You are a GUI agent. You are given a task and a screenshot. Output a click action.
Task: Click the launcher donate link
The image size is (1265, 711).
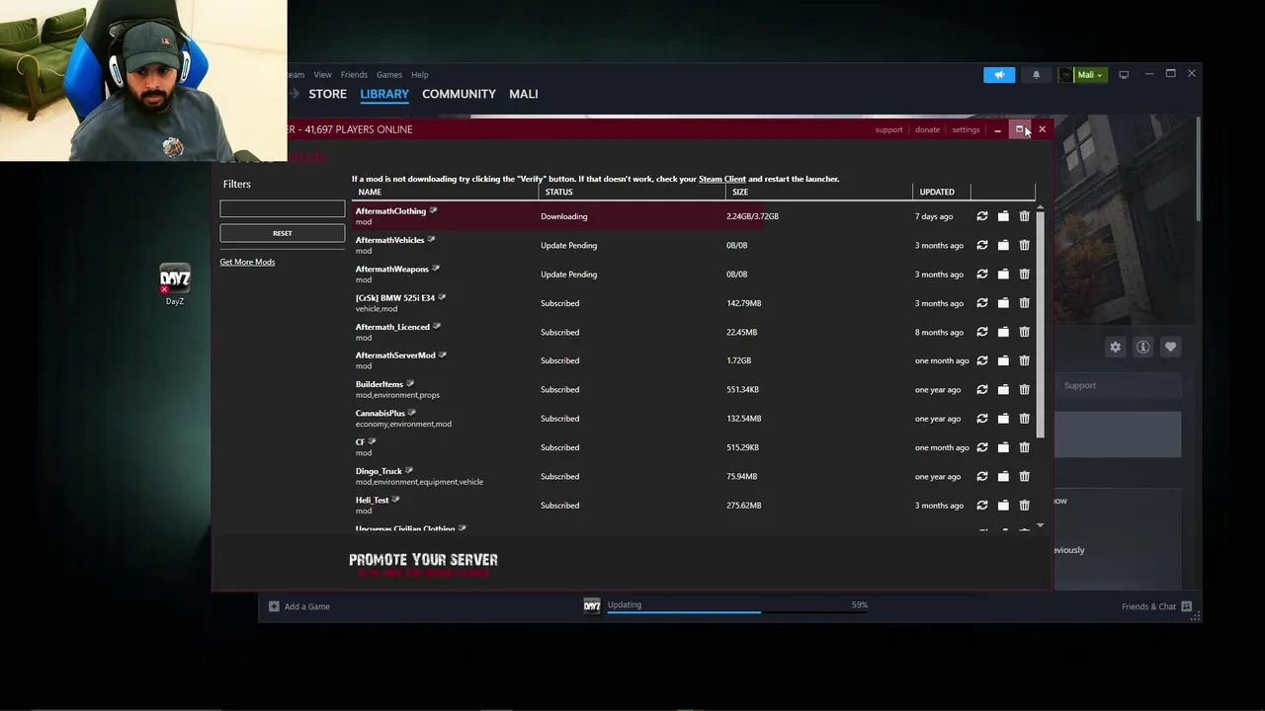click(927, 129)
